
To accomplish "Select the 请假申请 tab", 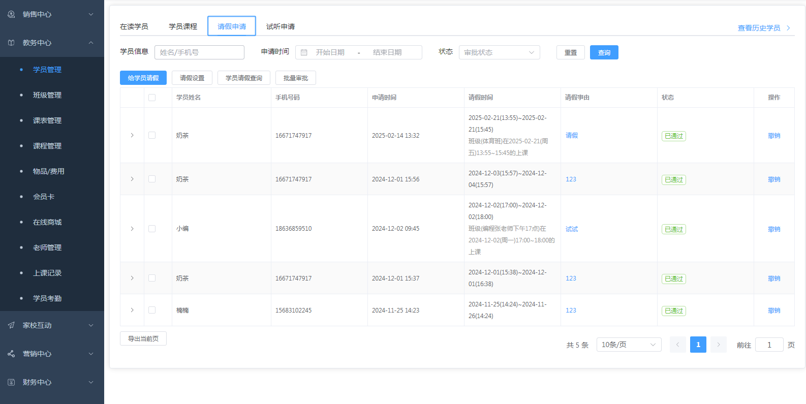I will pos(232,26).
